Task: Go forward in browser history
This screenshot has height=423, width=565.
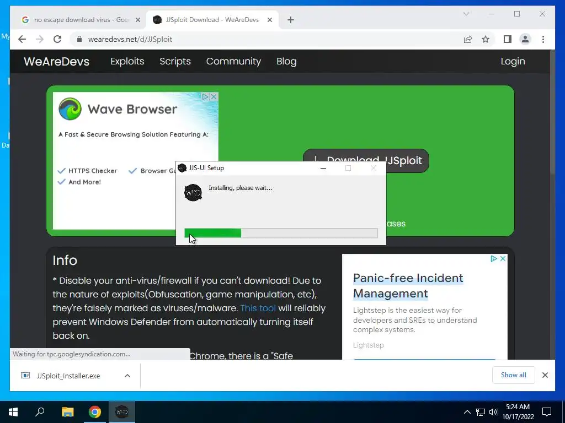Action: coord(40,39)
